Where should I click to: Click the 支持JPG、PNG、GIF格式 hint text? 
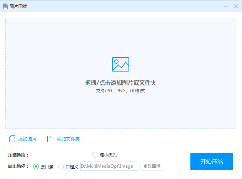tap(121, 91)
